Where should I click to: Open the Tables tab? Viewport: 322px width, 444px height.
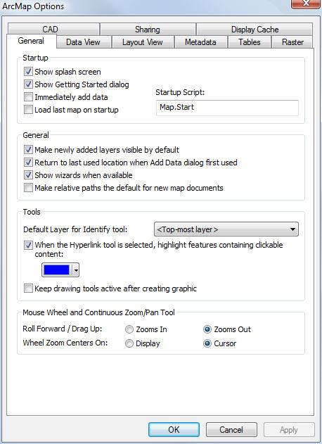pyautogui.click(x=250, y=42)
